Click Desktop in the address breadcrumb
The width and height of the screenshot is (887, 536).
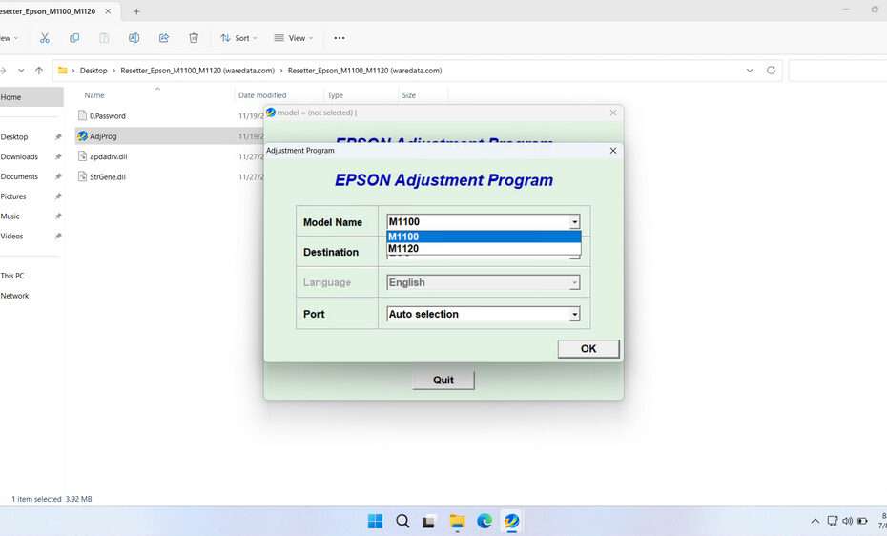pyautogui.click(x=93, y=71)
